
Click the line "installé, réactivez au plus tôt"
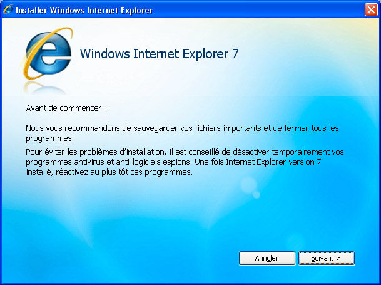pyautogui.click(x=109, y=172)
